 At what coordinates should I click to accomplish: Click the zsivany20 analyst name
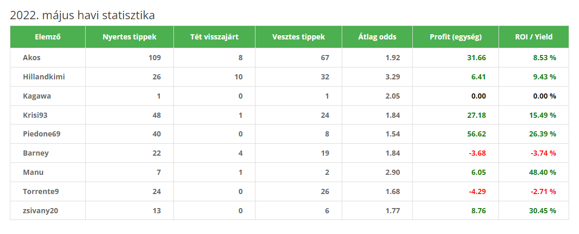pyautogui.click(x=41, y=211)
